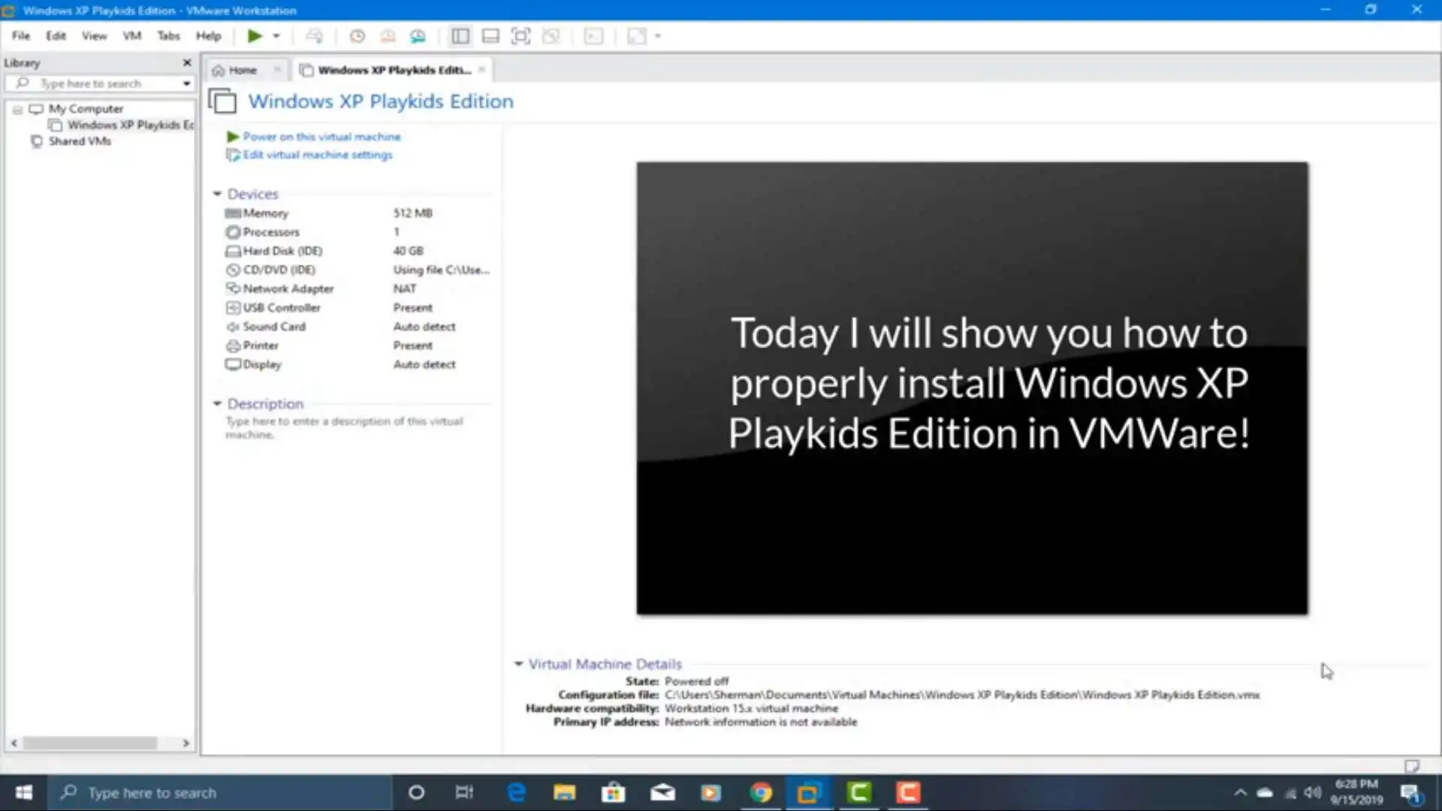The image size is (1442, 811).
Task: Collapse the Devices section
Action: click(217, 194)
